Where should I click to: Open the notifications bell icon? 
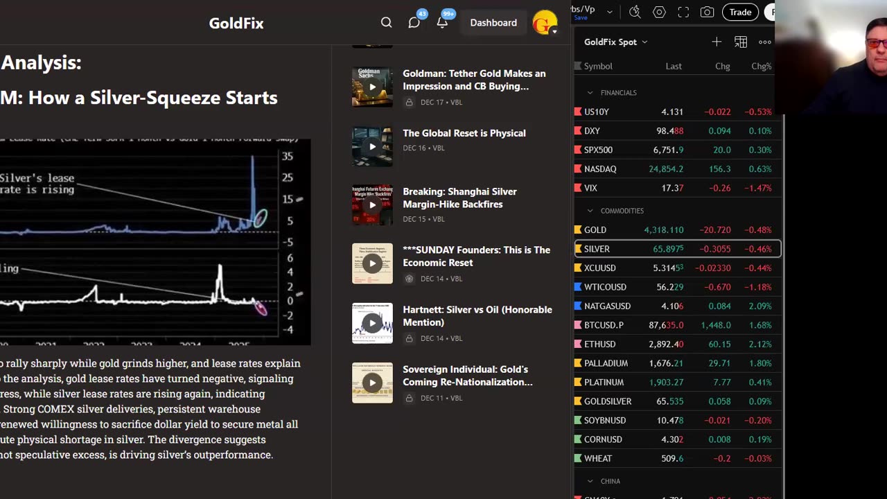click(x=442, y=23)
